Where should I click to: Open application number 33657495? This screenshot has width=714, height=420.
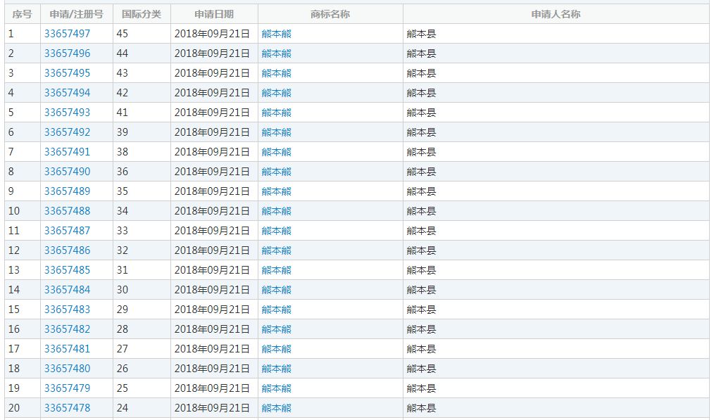67,72
